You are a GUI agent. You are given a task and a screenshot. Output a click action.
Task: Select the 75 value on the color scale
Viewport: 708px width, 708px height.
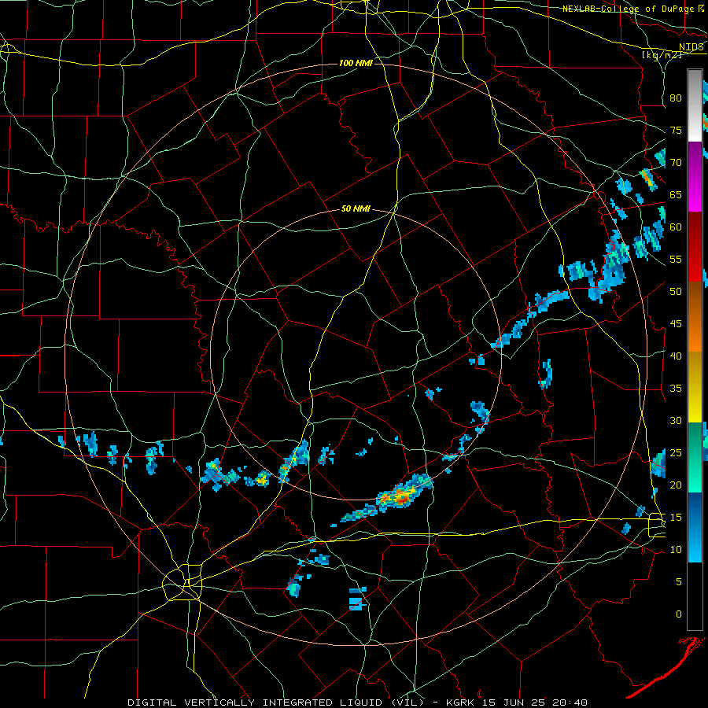[x=676, y=131]
